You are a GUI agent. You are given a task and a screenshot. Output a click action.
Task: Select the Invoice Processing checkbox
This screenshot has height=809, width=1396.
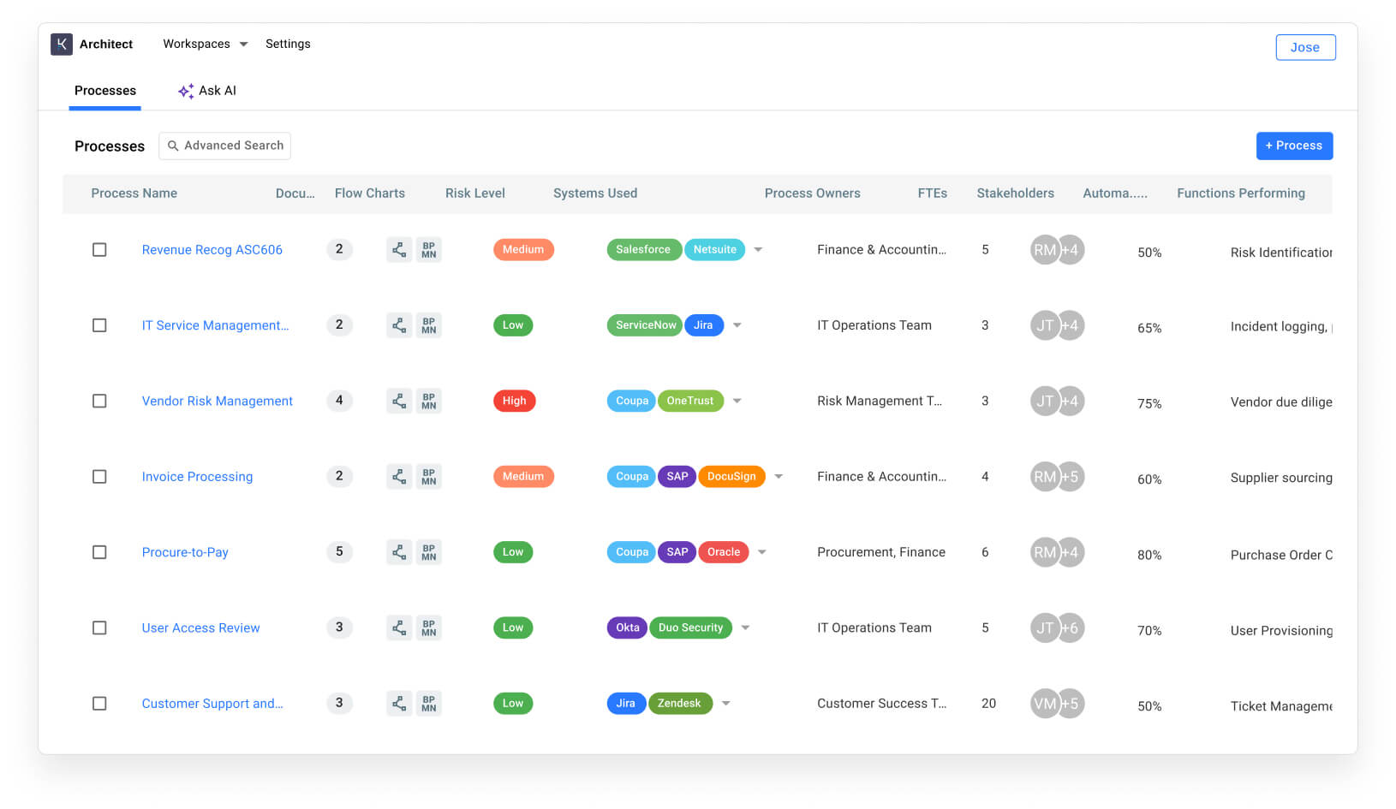tap(99, 476)
